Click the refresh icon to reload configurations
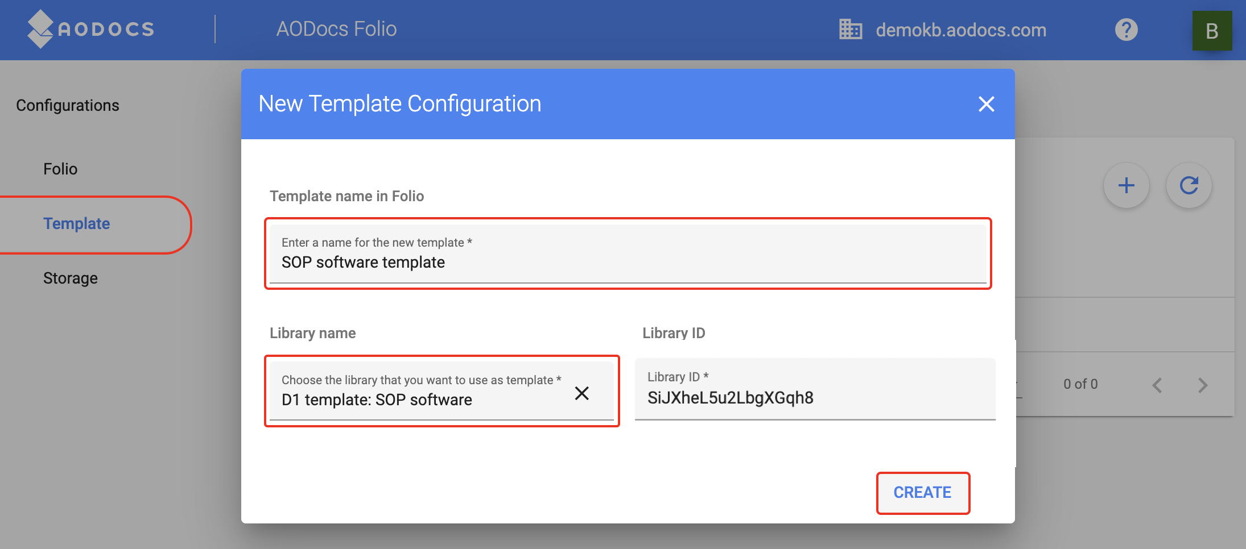This screenshot has width=1246, height=549. [1189, 185]
